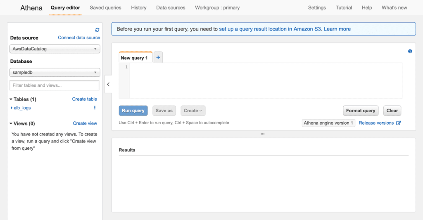Screen dimensions: 423x220
Task: Open the sampledb database dropdown
Action: point(55,72)
